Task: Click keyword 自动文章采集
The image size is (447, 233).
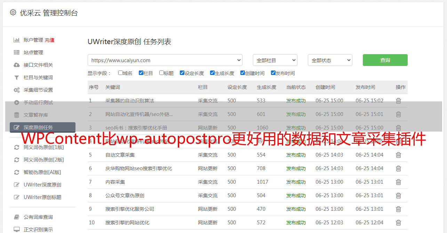Action: pyautogui.click(x=120, y=155)
